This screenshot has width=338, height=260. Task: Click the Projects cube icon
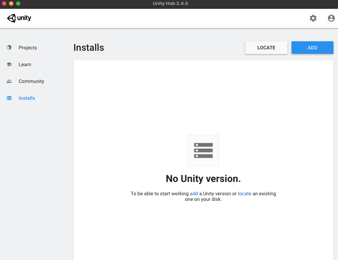9,48
